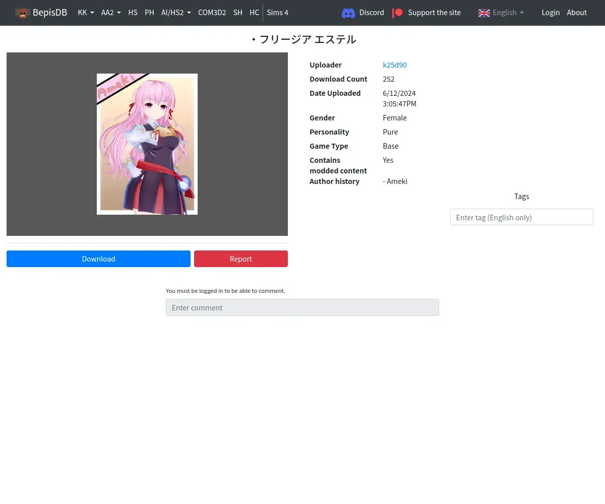Open the SH section
This screenshot has height=504, width=605.
click(x=237, y=13)
